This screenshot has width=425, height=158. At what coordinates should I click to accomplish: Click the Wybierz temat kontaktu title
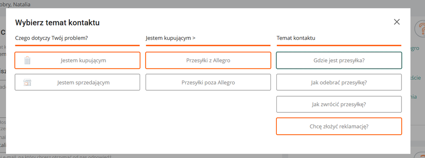57,23
